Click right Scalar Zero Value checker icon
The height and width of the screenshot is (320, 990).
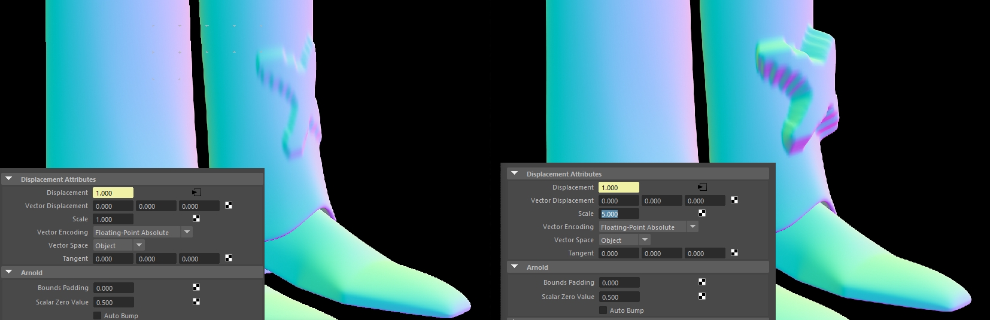(x=702, y=296)
